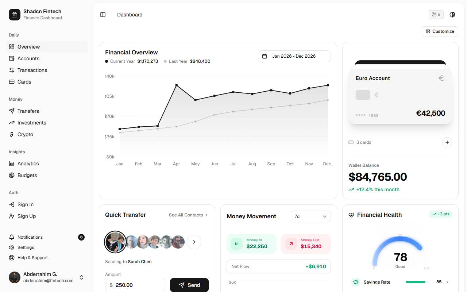Click the Net Flow +$6,910 row
Screen dimensions: 467x292
(279, 266)
